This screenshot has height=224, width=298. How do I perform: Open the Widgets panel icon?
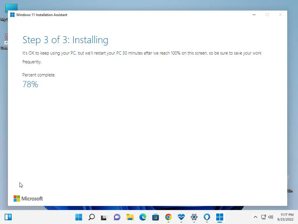click(x=8, y=217)
